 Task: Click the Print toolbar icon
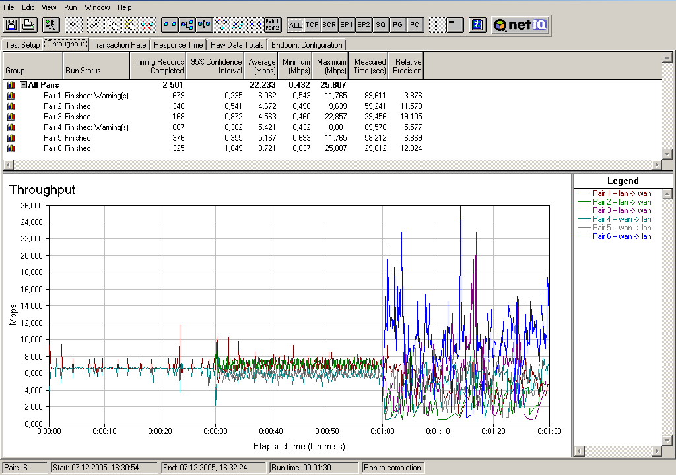pos(28,25)
